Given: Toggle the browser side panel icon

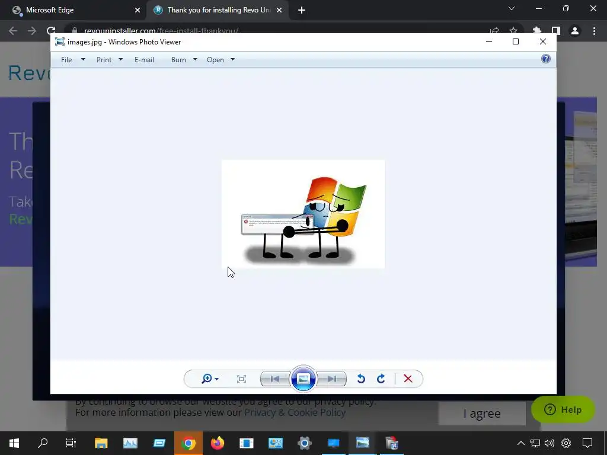Looking at the screenshot, I should [x=556, y=31].
